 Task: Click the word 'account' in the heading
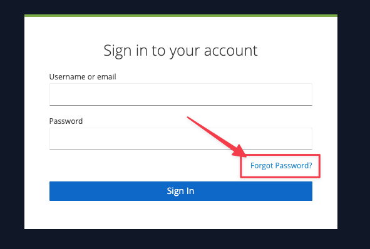coord(231,51)
